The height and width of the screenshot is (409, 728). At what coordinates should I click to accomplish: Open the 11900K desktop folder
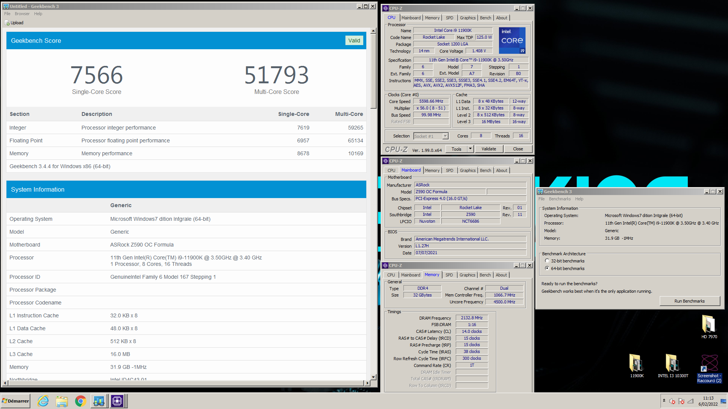pyautogui.click(x=637, y=366)
